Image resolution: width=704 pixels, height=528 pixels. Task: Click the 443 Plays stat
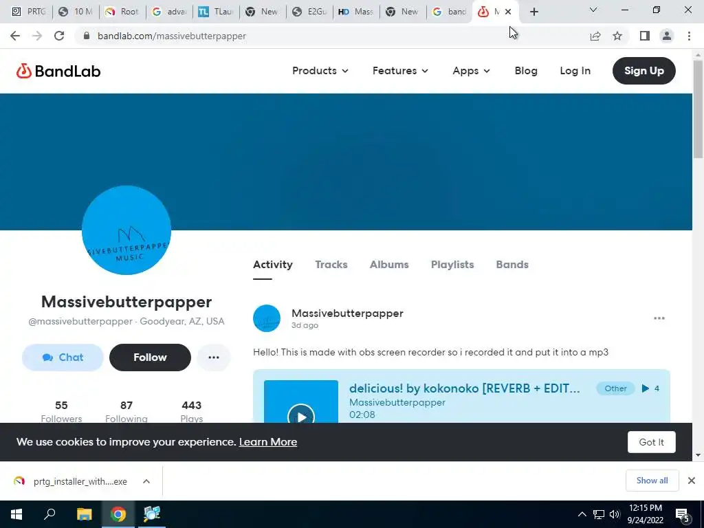click(192, 411)
